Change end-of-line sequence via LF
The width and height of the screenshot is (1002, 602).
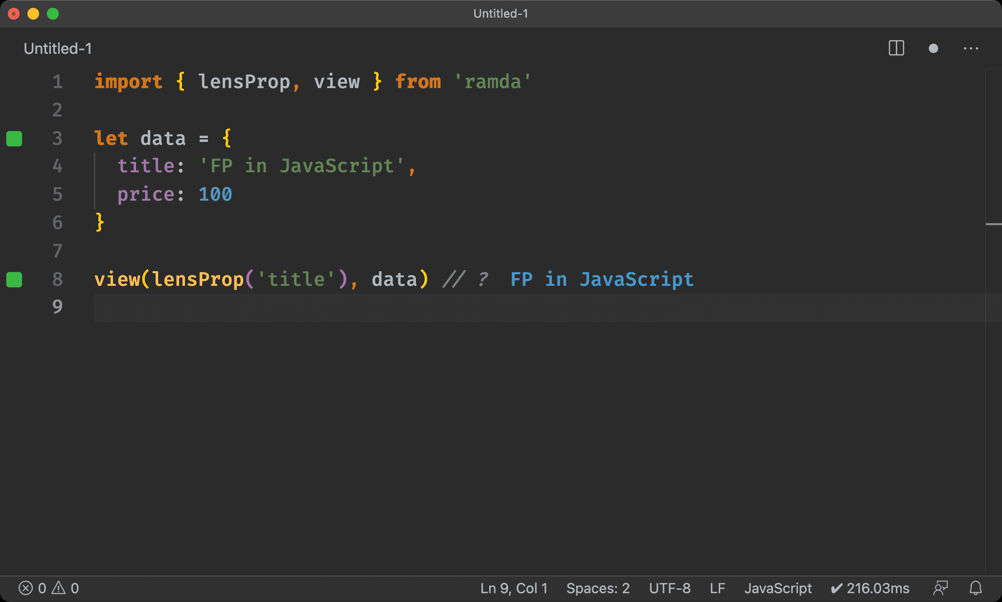pyautogui.click(x=717, y=588)
